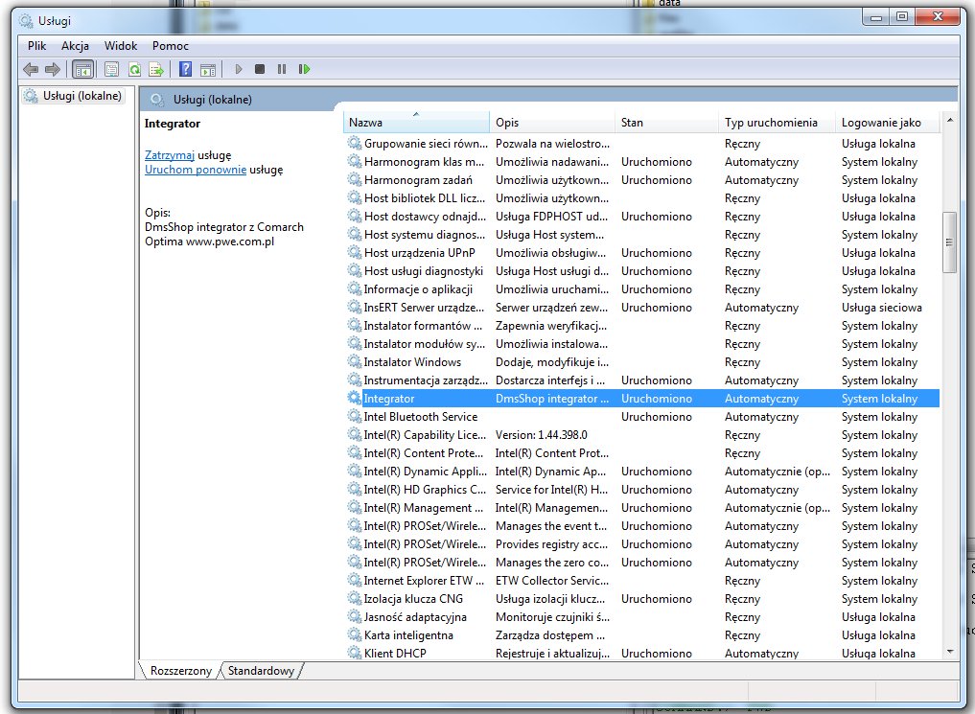
Task: Click 'Version: 1.44.398.0' description cell
Action: pyautogui.click(x=541, y=434)
